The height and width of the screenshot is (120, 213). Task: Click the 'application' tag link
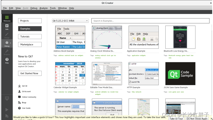click(136, 56)
